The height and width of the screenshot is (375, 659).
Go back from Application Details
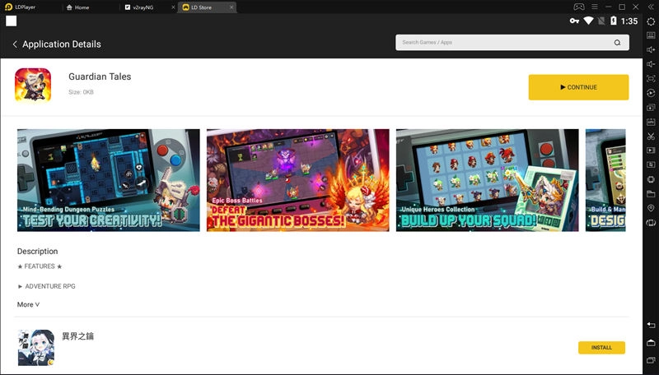pos(15,44)
